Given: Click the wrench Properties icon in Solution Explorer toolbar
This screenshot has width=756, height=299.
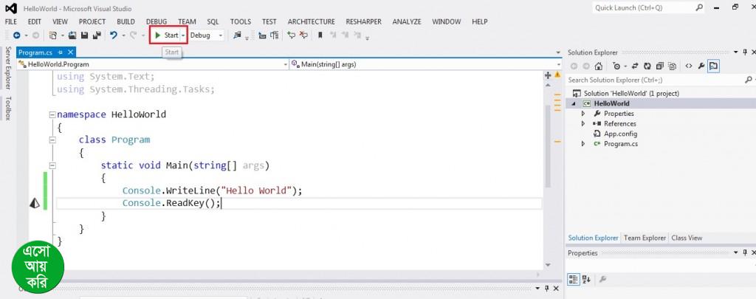Looking at the screenshot, I should pyautogui.click(x=701, y=66).
